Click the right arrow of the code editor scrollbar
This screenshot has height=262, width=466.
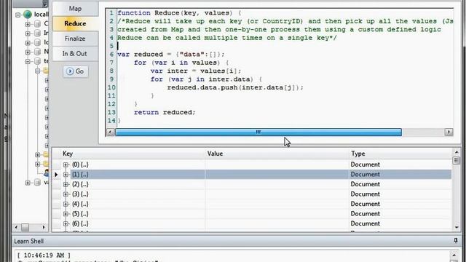pos(449,132)
